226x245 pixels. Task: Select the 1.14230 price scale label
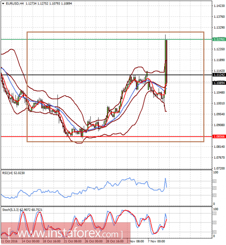219,6
